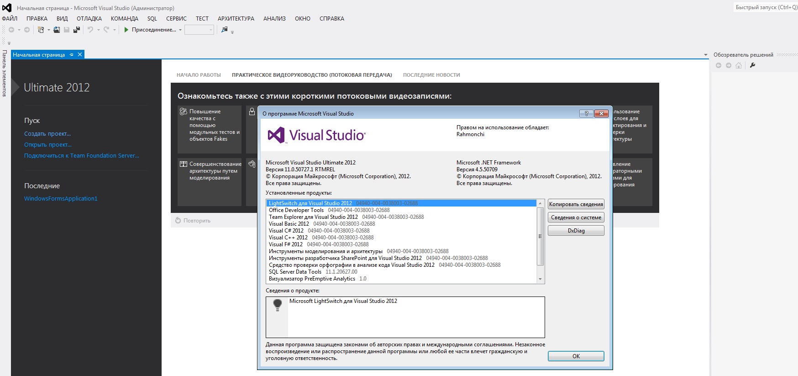Click the Find in Files toolbar icon
Image resolution: width=798 pixels, height=376 pixels.
coord(224,30)
